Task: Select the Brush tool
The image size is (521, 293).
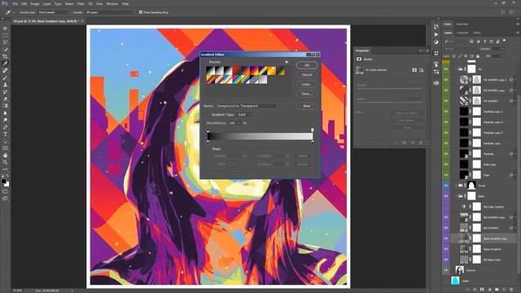Action: pyautogui.click(x=5, y=78)
